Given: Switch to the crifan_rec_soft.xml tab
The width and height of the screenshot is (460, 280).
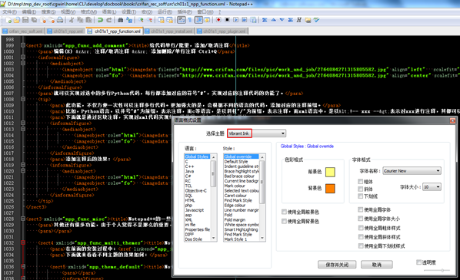Looking at the screenshot, I should pyautogui.click(x=23, y=31).
